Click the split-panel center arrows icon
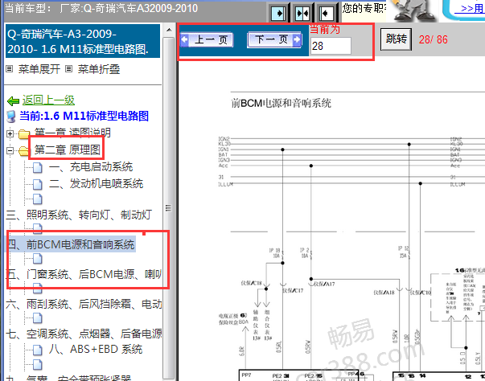 (x=302, y=14)
